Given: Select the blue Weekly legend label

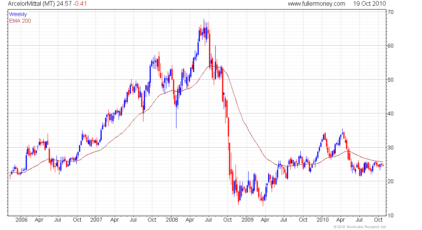Looking at the screenshot, I should click(x=18, y=14).
